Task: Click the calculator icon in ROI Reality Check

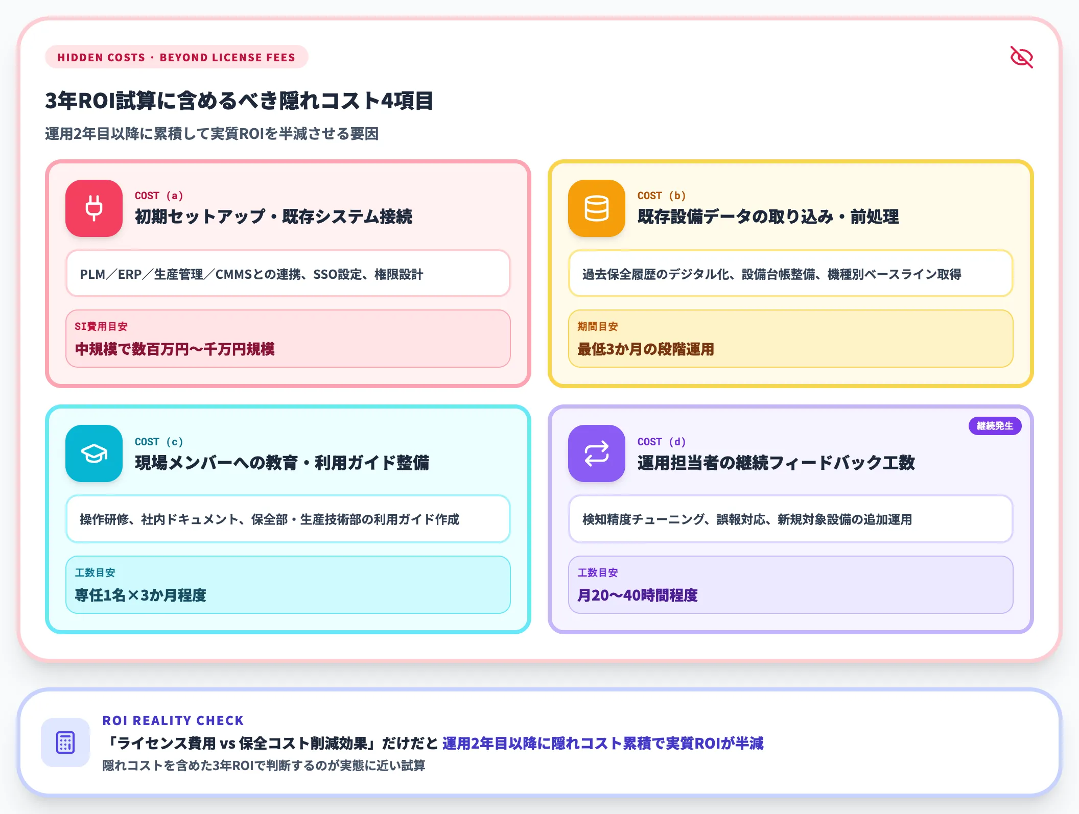Action: coord(65,743)
